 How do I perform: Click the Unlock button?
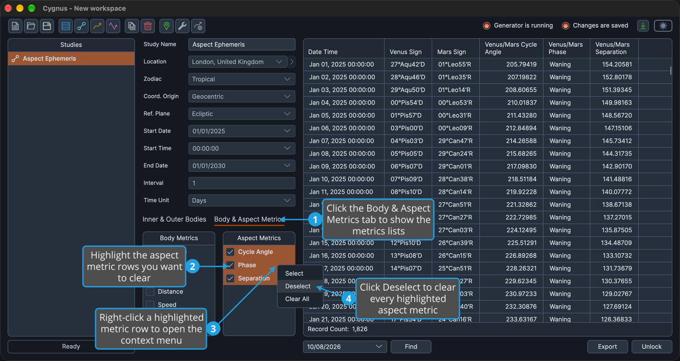[651, 347]
